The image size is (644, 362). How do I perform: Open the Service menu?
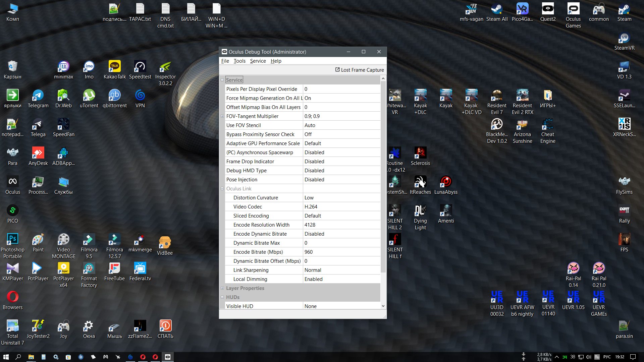pyautogui.click(x=258, y=61)
